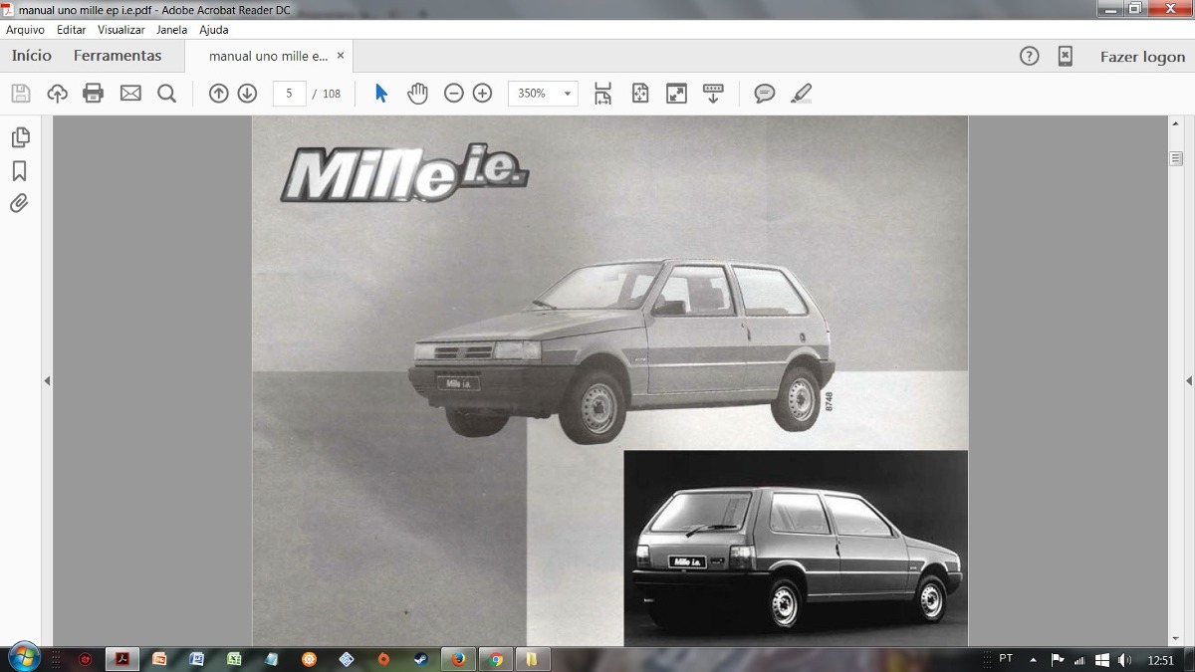1195x672 pixels.
Task: Click the cloud upload icon
Action: click(x=57, y=94)
